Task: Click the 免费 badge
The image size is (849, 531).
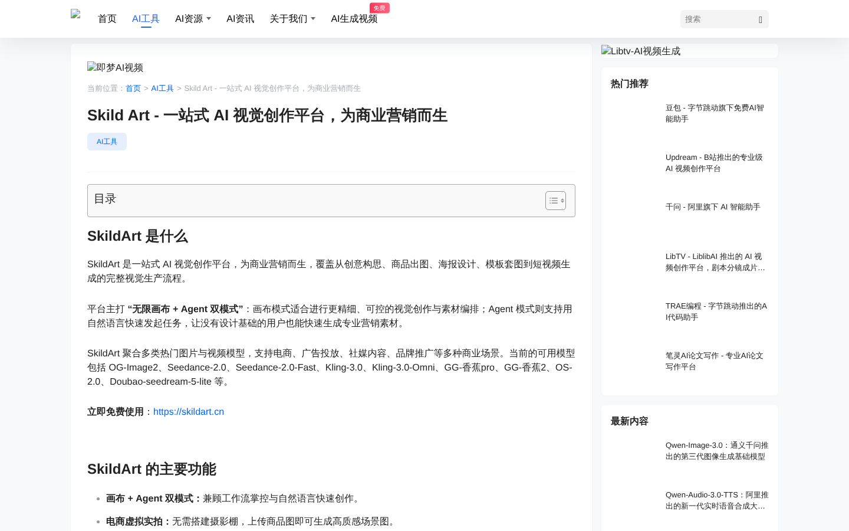Action: (x=380, y=8)
